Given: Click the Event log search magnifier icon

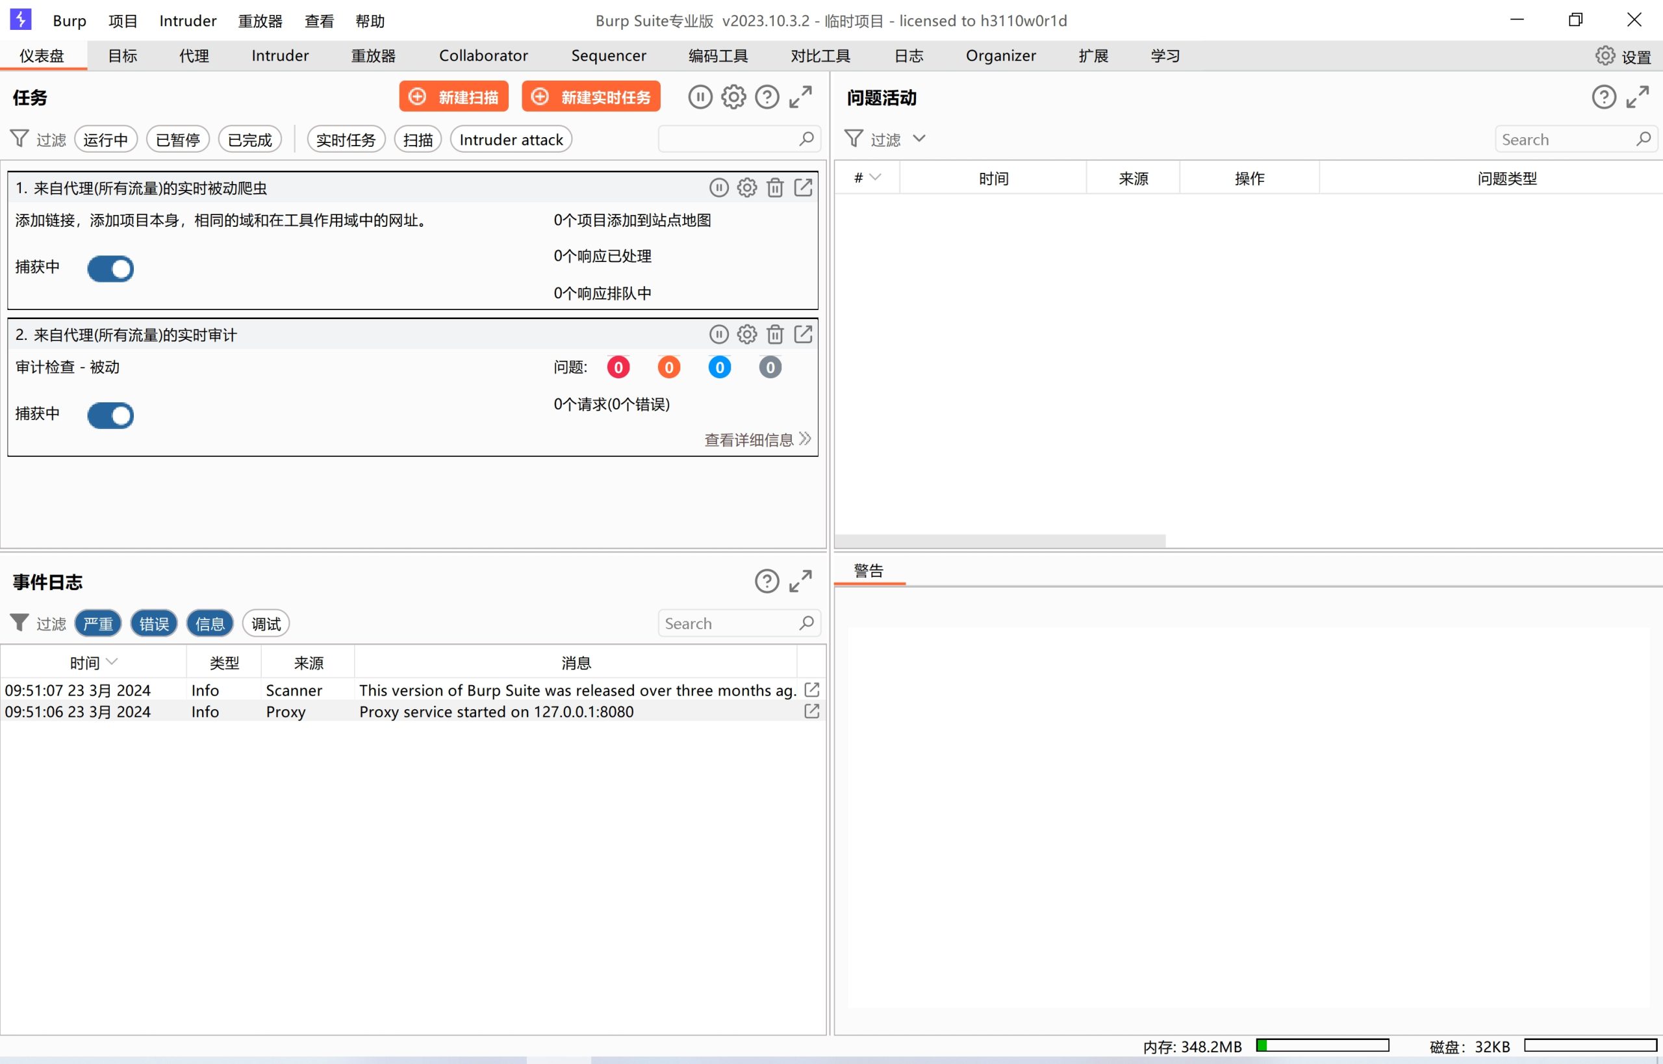Looking at the screenshot, I should point(806,623).
